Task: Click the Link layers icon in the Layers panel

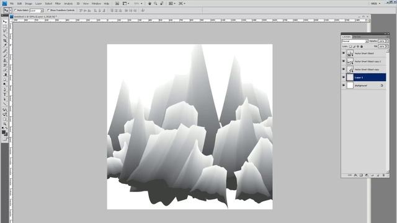Action: [x=350, y=175]
